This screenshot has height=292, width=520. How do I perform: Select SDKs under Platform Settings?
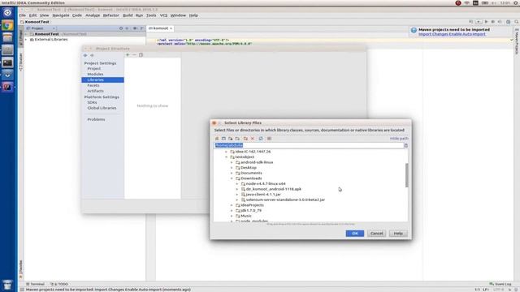pos(92,103)
